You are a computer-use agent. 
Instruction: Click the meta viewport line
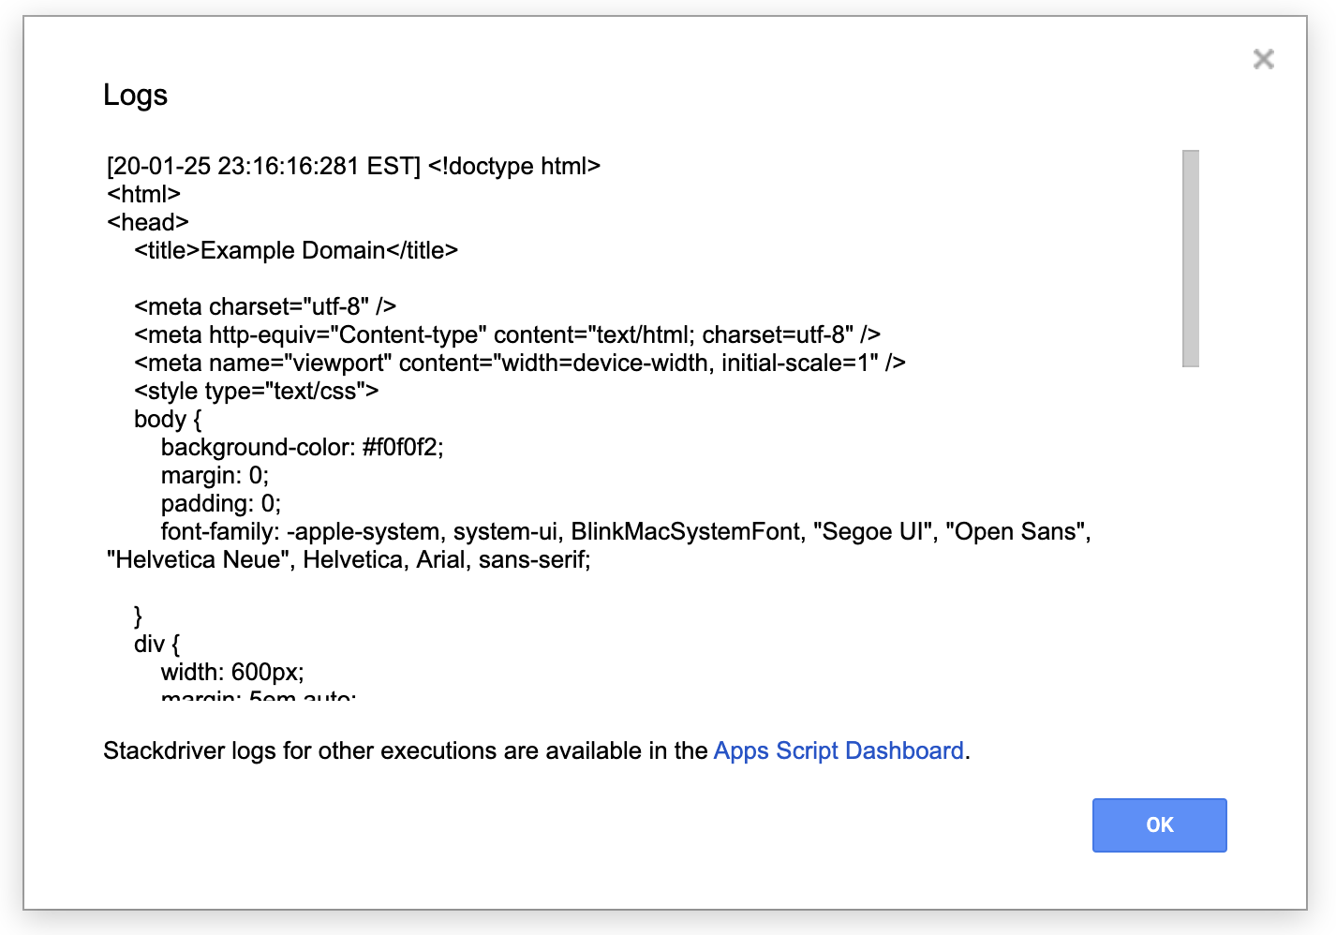519,363
